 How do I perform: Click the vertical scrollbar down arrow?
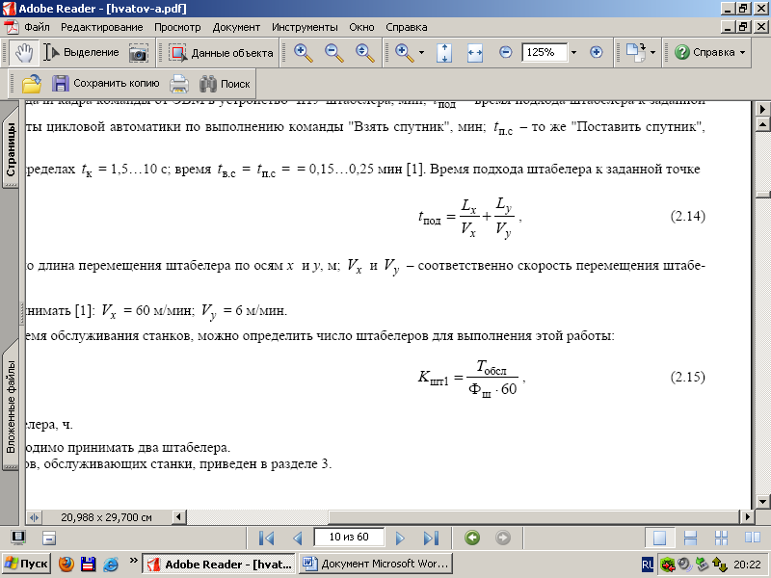point(762,502)
